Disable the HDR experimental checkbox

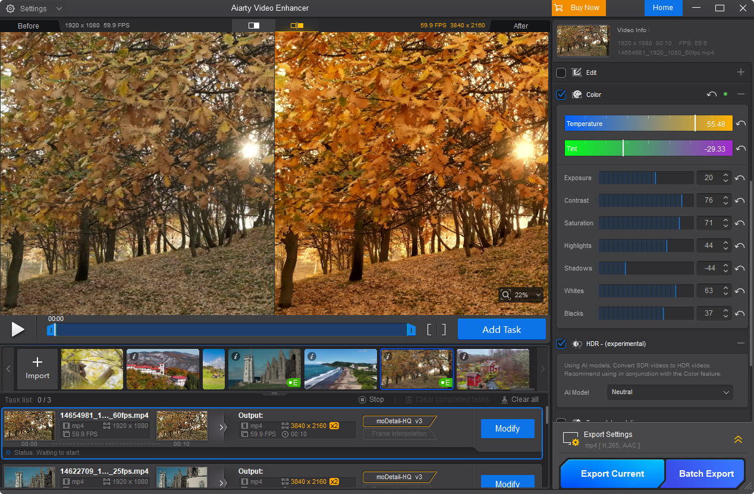(561, 344)
